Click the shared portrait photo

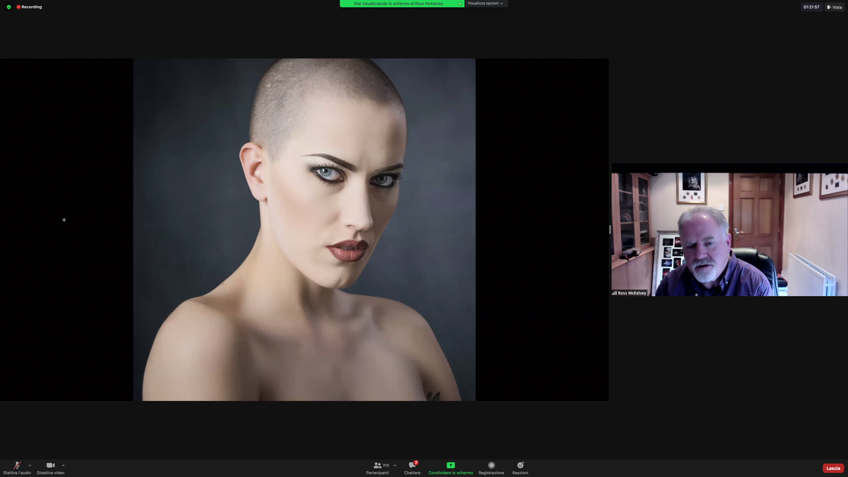pyautogui.click(x=304, y=229)
